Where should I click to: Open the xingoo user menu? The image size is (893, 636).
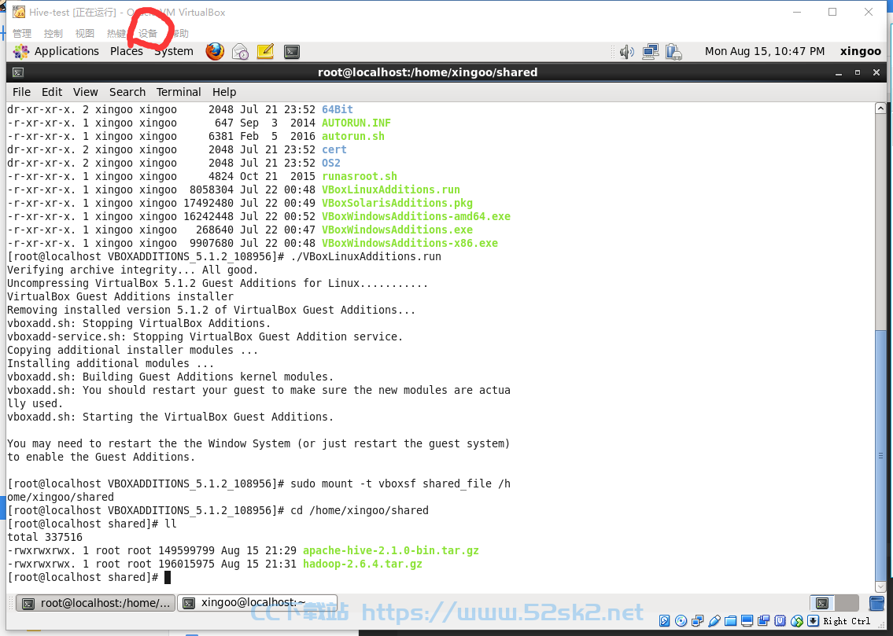coord(861,51)
